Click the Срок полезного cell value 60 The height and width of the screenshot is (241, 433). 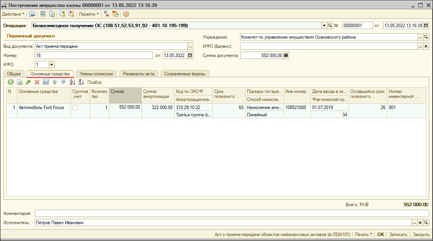pyautogui.click(x=229, y=111)
